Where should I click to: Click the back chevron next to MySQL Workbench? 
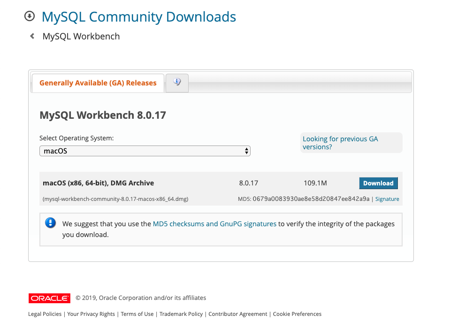coord(32,36)
